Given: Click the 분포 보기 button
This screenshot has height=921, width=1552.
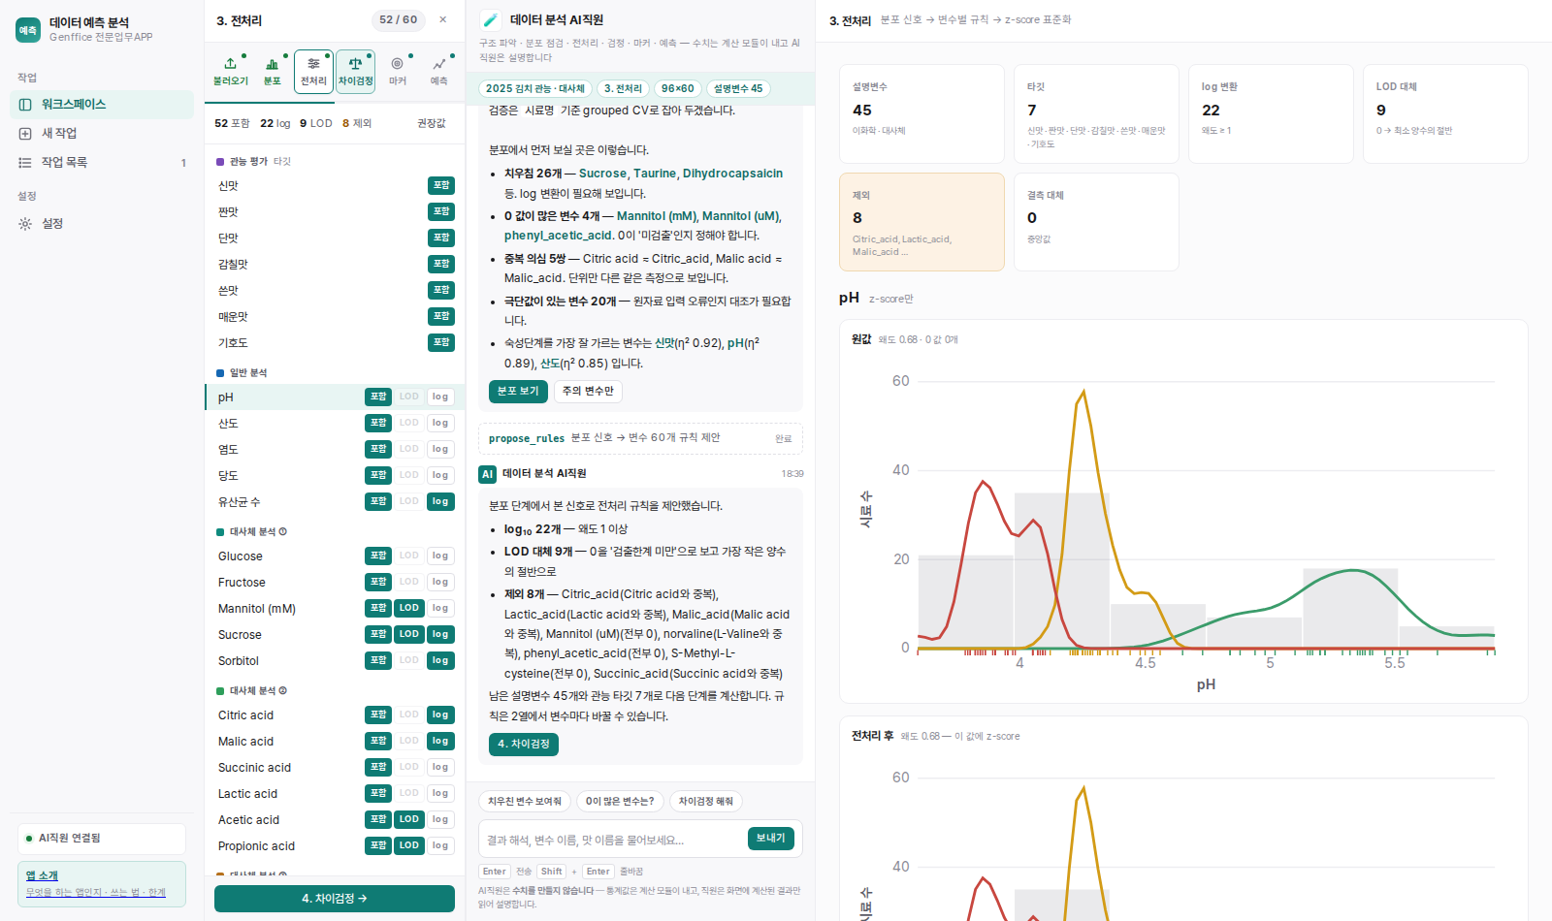Looking at the screenshot, I should pos(518,392).
